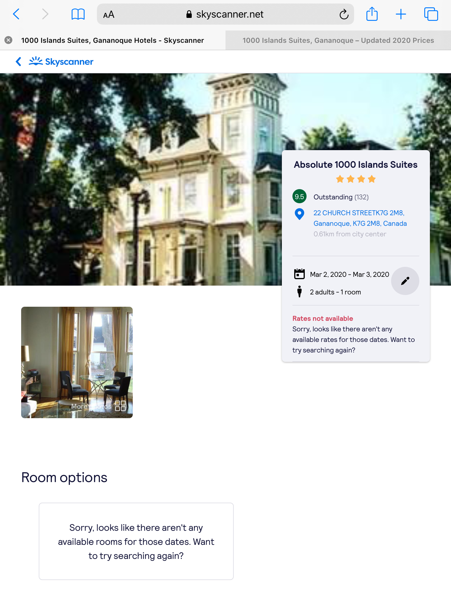The image size is (451, 590).
Task: Tap the blue map location pin
Action: tap(299, 214)
